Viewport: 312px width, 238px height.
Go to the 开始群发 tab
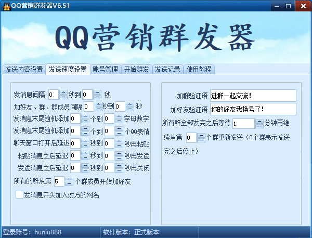tap(136, 69)
